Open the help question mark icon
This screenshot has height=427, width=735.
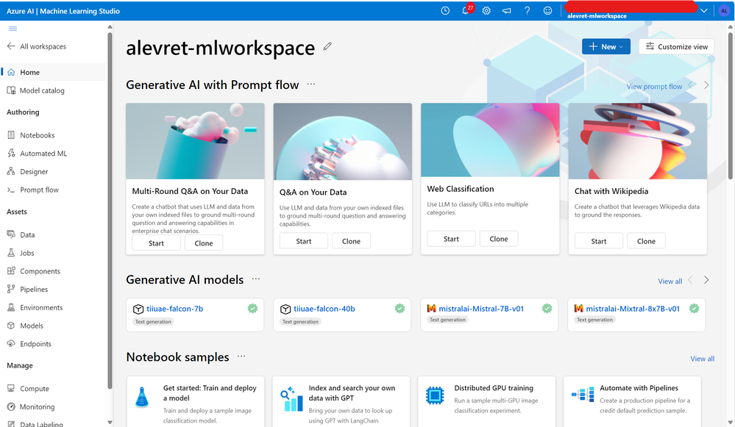[528, 10]
